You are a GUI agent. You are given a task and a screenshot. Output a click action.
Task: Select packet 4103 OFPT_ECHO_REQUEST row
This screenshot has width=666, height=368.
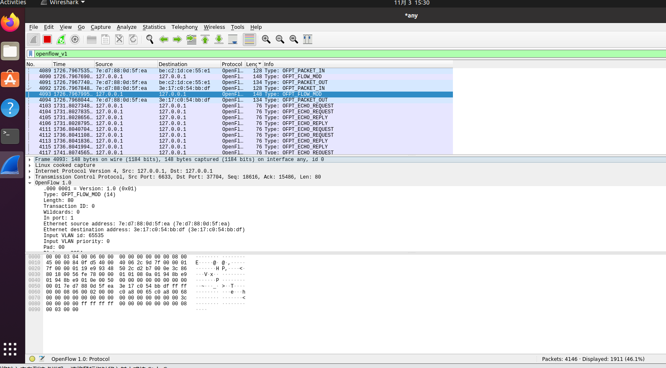click(x=239, y=106)
